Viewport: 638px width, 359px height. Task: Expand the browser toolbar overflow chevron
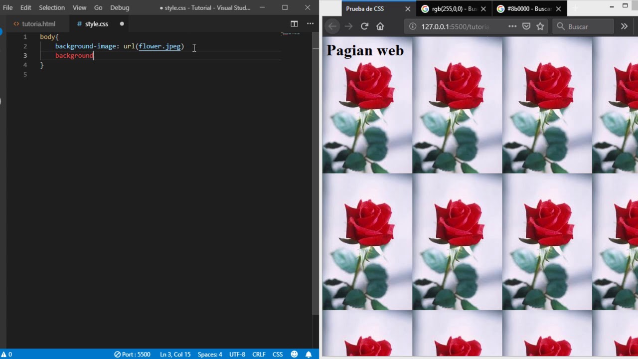pos(624,26)
